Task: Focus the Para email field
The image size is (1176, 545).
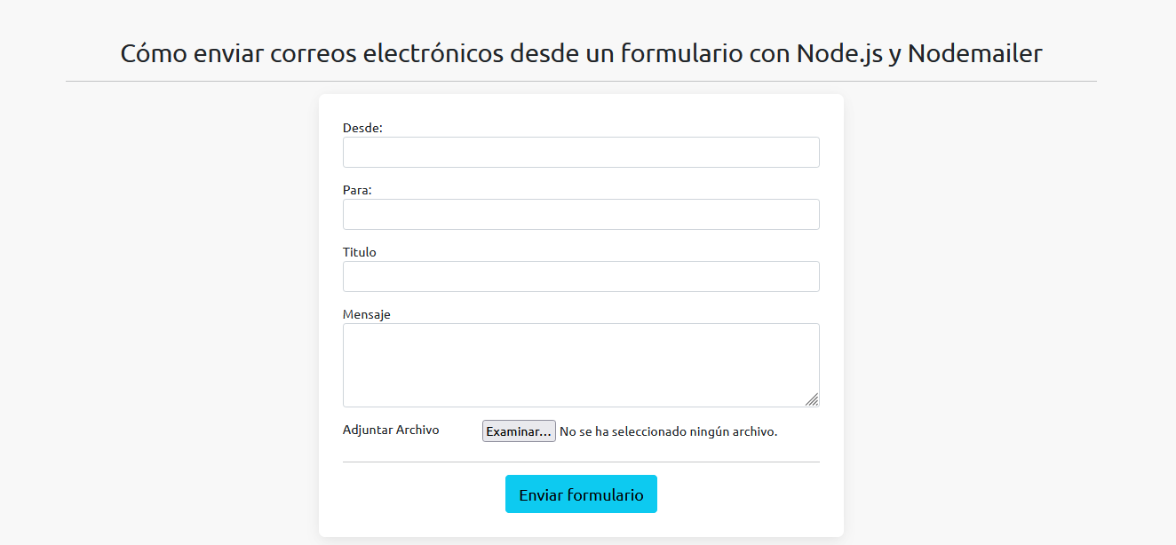Action: (581, 215)
